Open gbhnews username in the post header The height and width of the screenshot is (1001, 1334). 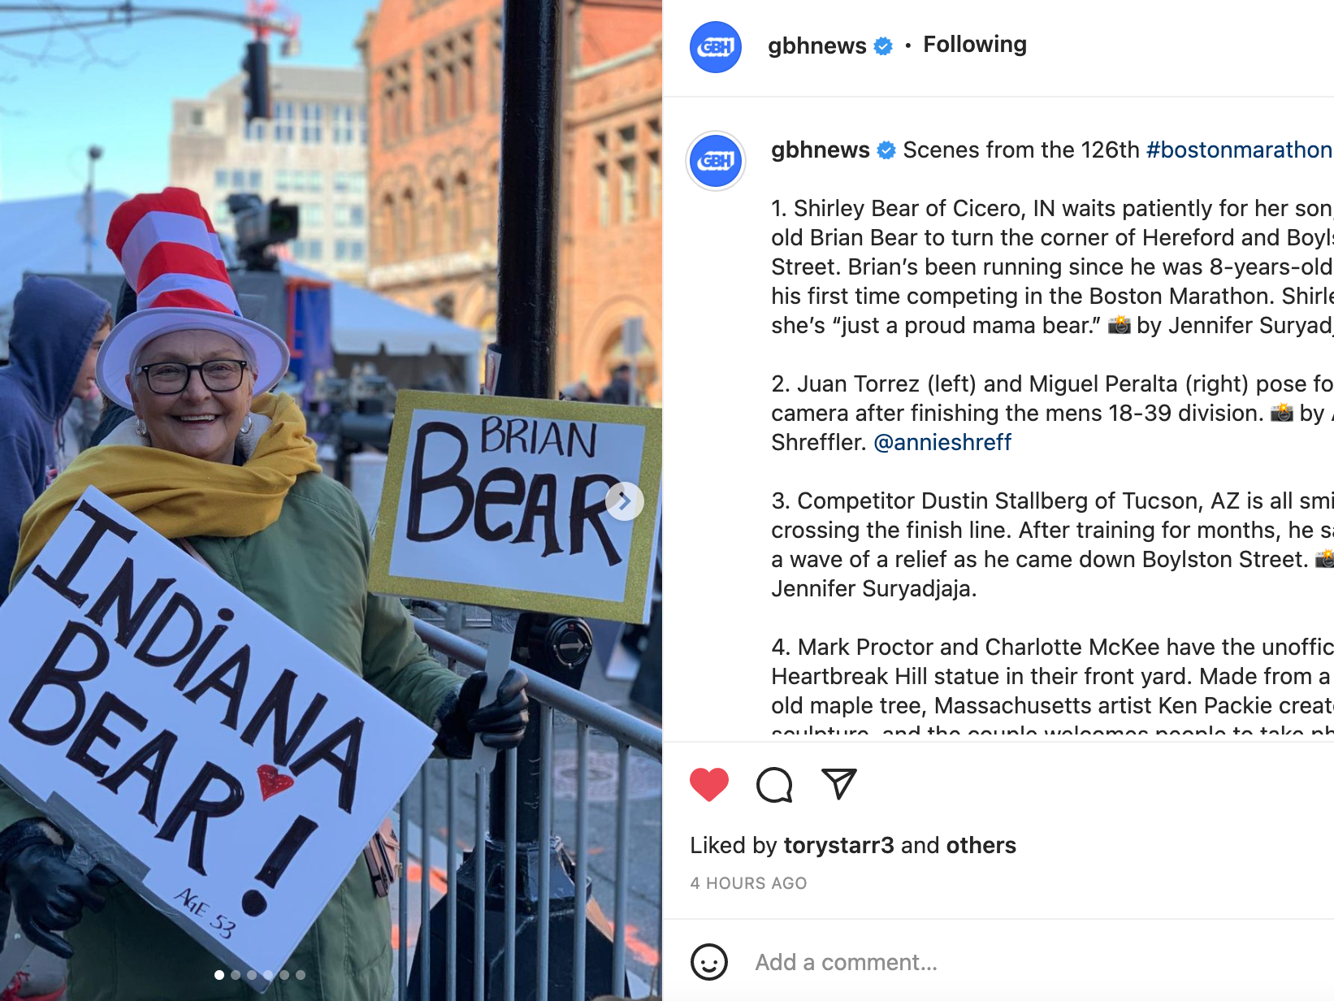(x=817, y=45)
